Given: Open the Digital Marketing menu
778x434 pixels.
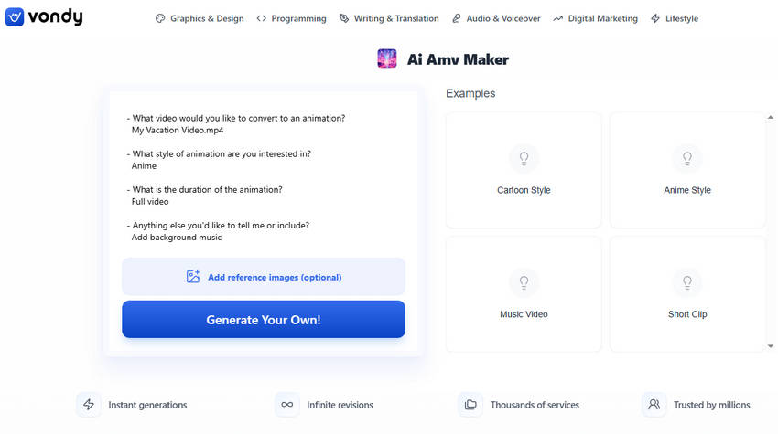Looking at the screenshot, I should 596,18.
